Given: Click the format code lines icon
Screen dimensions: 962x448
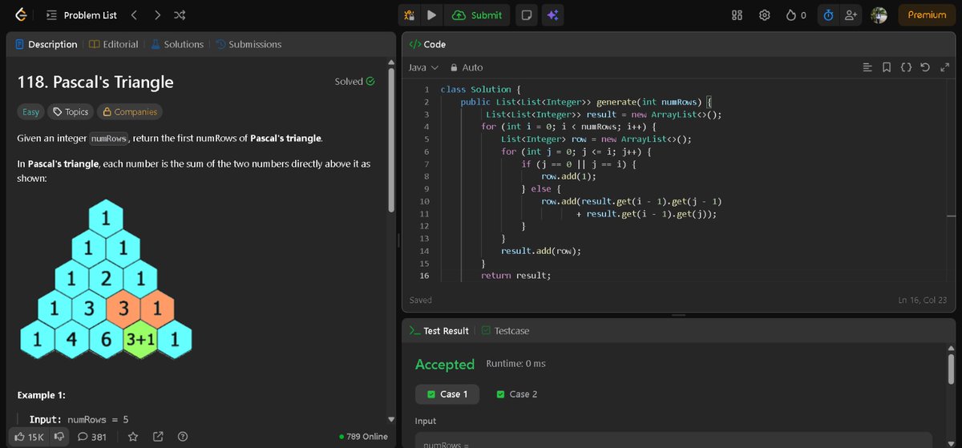Looking at the screenshot, I should (867, 67).
